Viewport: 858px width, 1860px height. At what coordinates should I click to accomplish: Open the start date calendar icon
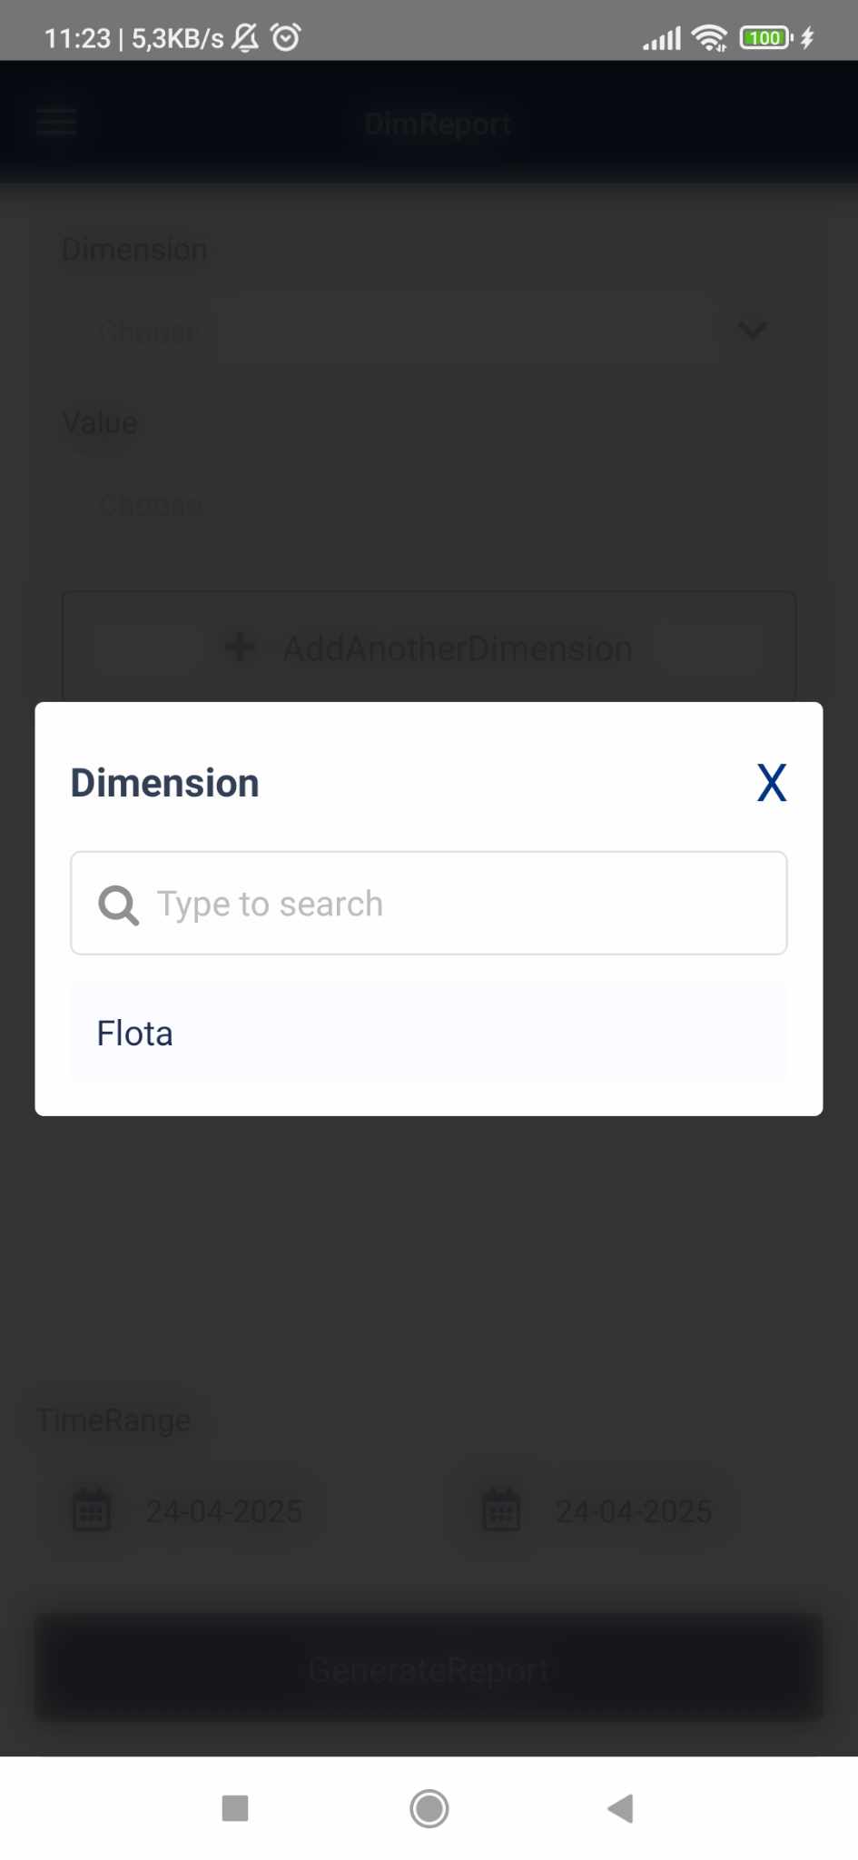pyautogui.click(x=91, y=1509)
